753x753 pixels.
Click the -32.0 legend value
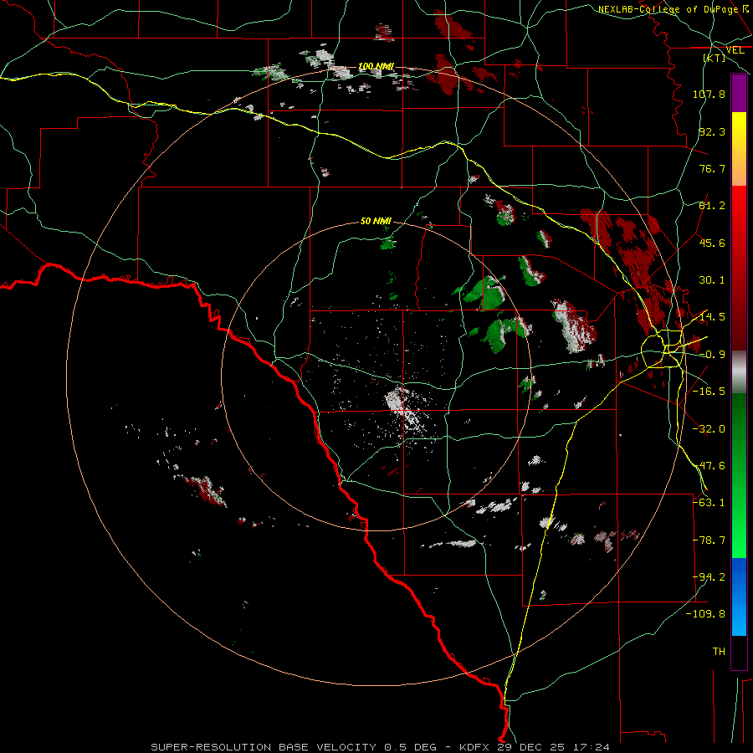[709, 429]
